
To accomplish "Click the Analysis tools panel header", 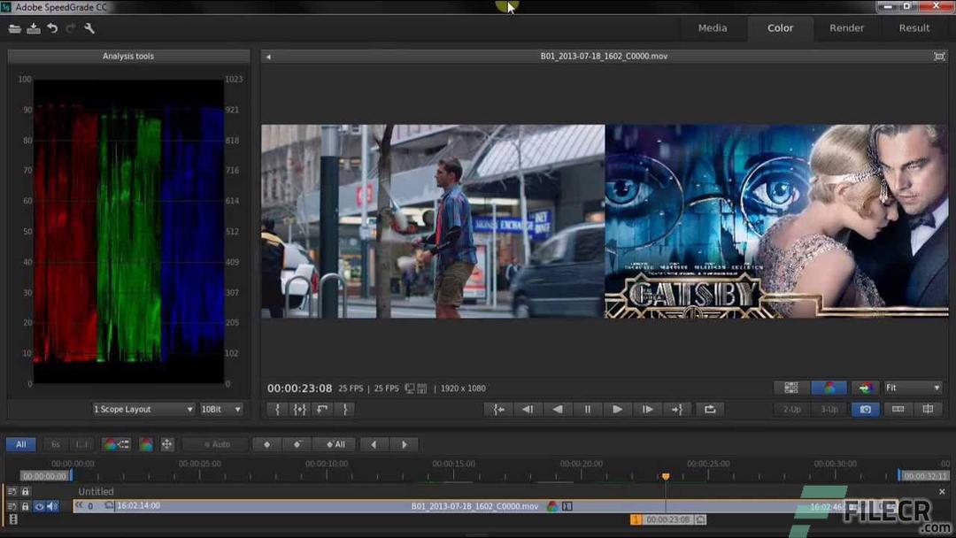I will [x=128, y=56].
